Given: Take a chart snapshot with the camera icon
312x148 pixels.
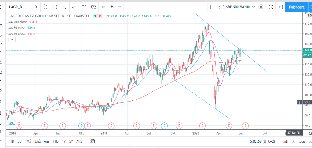Looking at the screenshot, I should point(280,7).
